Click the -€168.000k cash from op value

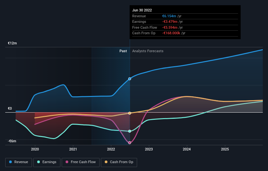click(171, 33)
